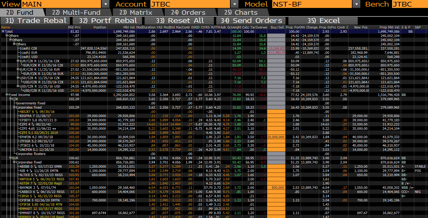Click the 32) Portf Rebal button

coord(107,21)
